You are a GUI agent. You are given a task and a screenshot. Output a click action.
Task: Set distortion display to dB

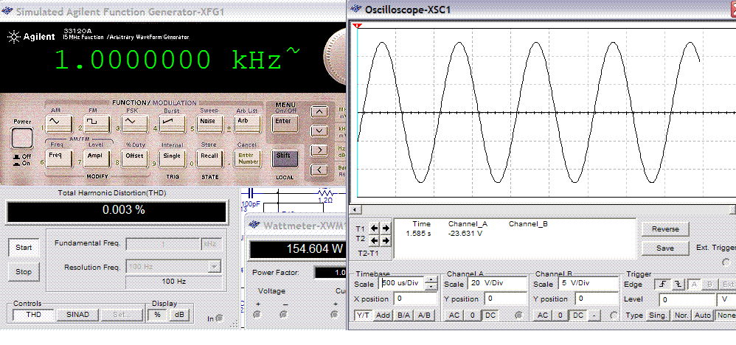(x=178, y=315)
